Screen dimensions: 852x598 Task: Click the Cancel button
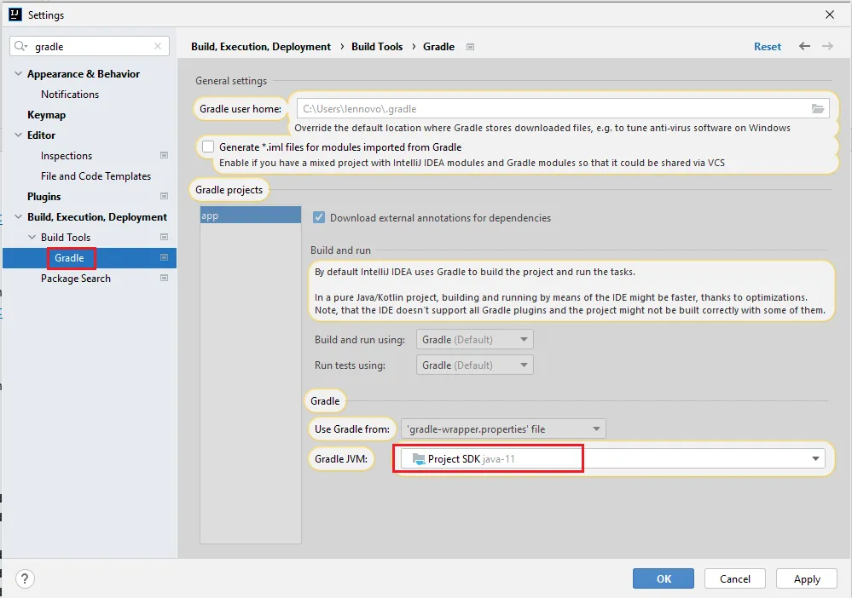(735, 578)
